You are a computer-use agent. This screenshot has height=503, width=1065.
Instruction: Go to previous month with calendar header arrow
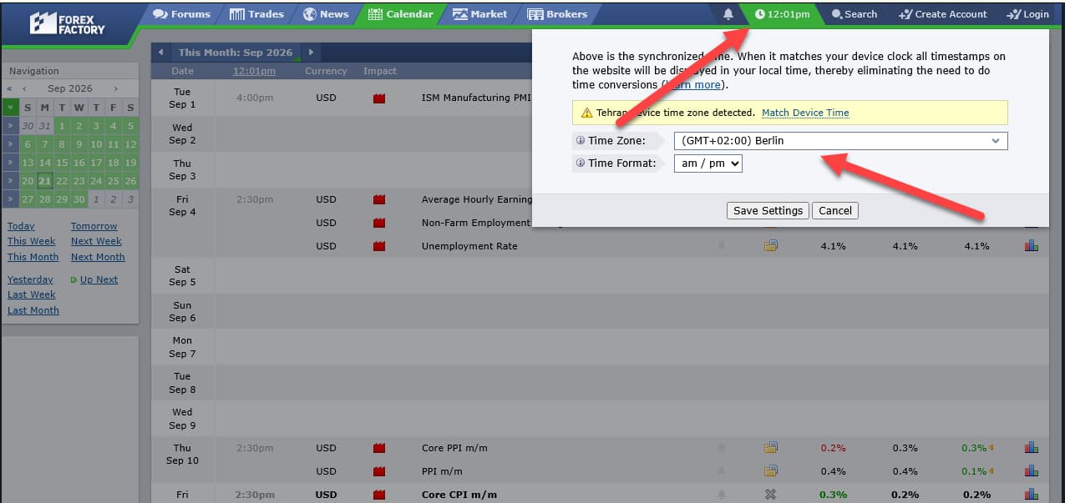click(x=162, y=53)
